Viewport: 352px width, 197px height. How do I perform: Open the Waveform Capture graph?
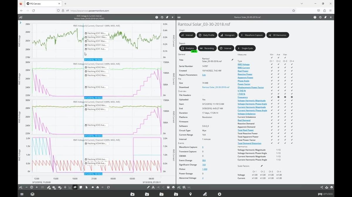pos(252,35)
